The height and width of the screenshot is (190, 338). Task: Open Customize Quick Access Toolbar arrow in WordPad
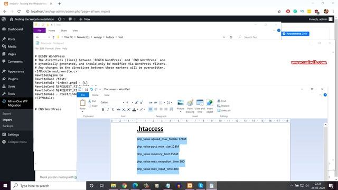pos(100,89)
